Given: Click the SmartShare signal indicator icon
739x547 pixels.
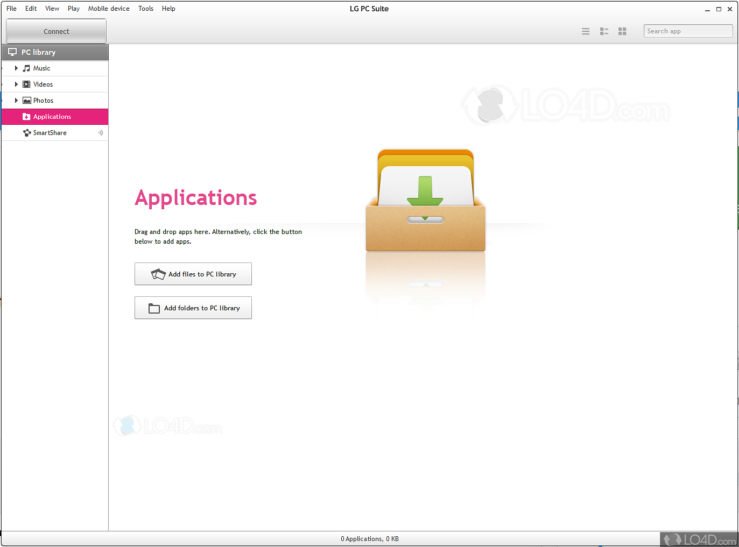Looking at the screenshot, I should 101,133.
